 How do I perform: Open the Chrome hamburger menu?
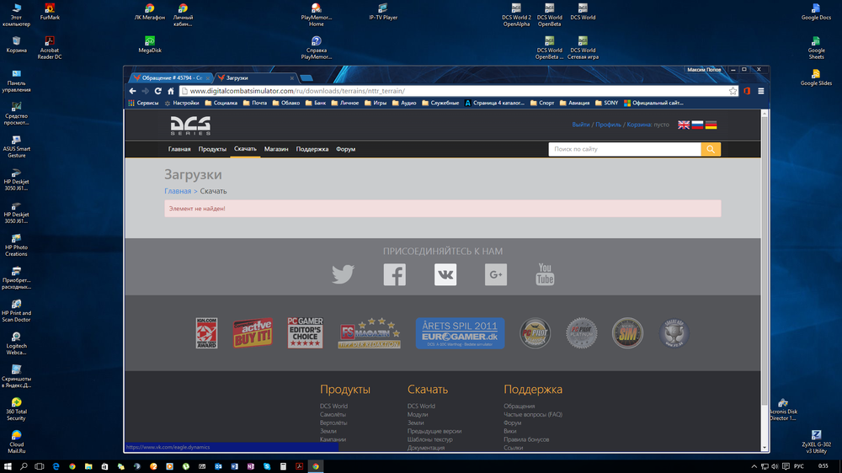(x=761, y=91)
